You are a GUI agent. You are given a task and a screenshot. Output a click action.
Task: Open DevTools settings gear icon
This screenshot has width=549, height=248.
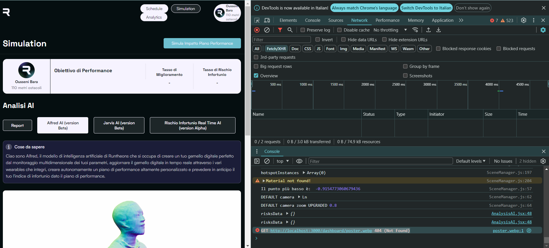(523, 20)
